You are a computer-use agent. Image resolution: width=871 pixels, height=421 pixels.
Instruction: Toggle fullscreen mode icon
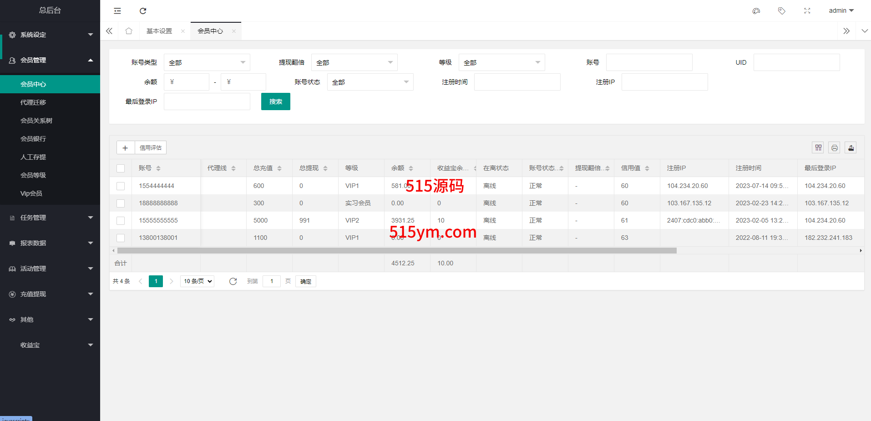coord(807,11)
